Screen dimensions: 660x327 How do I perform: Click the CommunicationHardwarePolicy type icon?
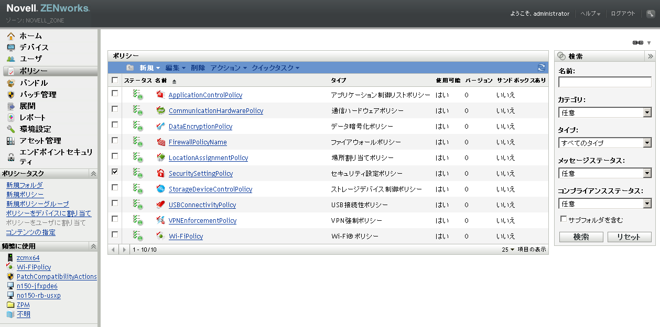[x=161, y=110]
